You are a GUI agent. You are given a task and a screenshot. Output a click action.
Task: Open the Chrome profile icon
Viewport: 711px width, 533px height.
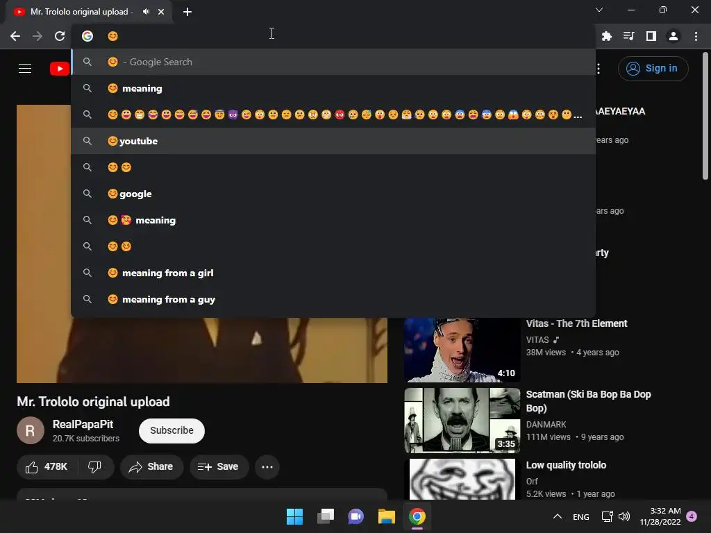click(674, 36)
